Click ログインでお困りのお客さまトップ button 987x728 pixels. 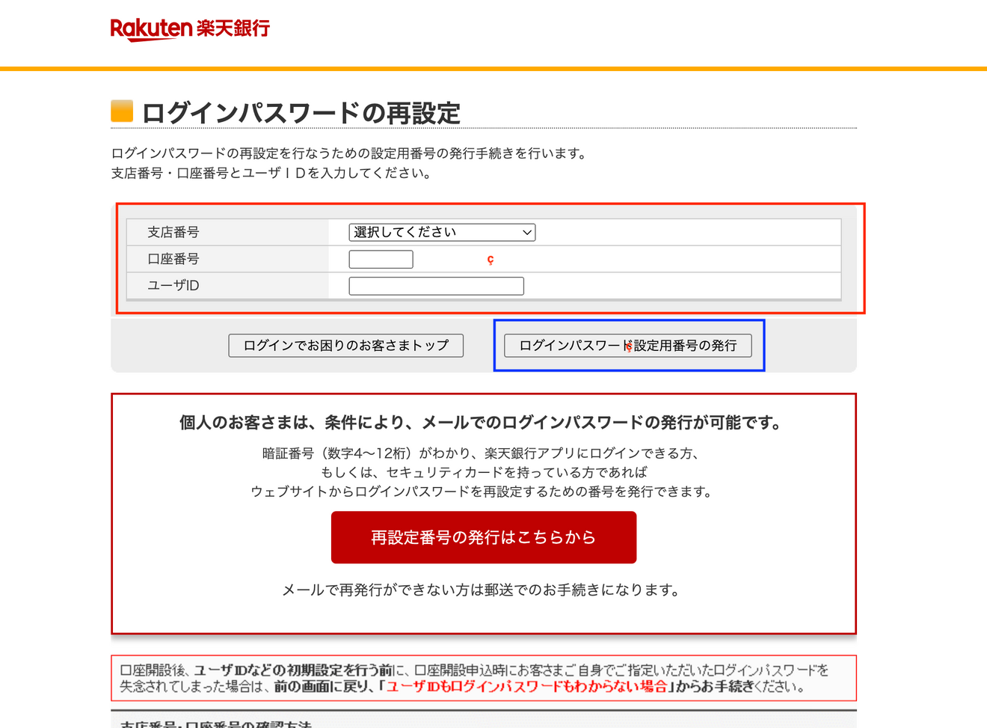pos(346,345)
